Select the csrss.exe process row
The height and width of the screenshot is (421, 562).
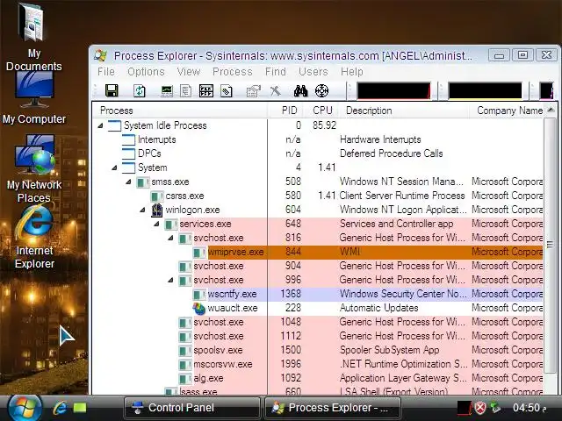coord(317,196)
